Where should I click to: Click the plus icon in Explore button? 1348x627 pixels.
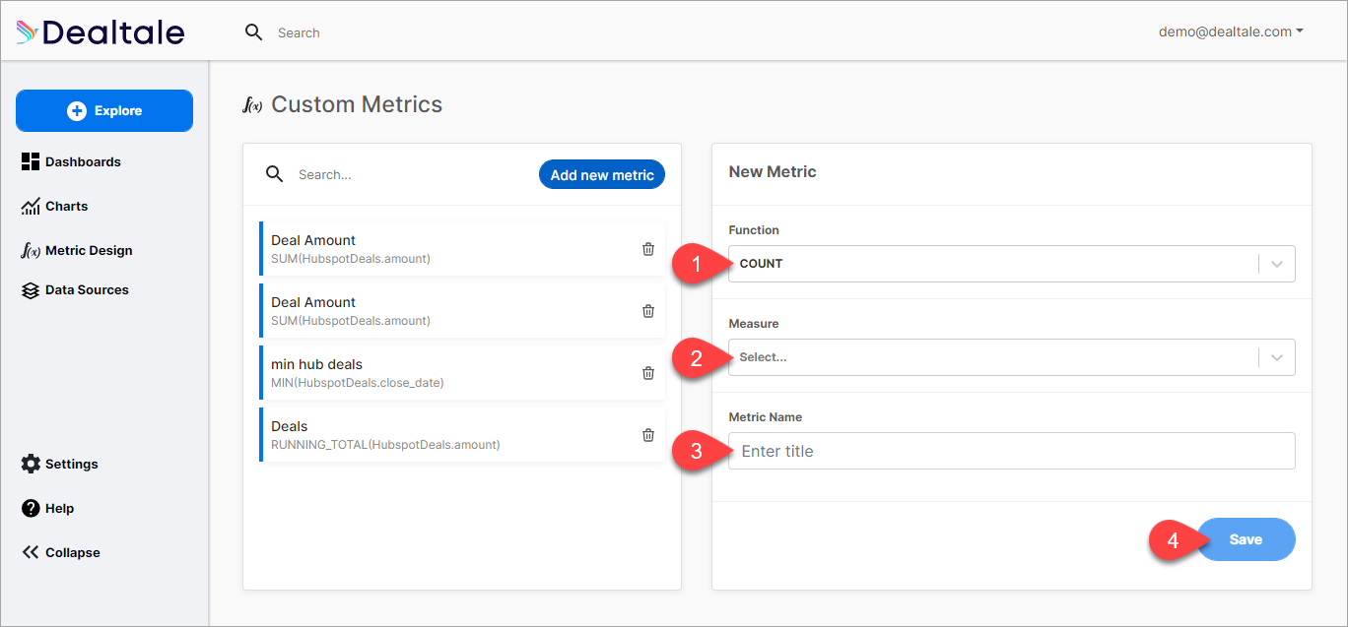click(77, 111)
